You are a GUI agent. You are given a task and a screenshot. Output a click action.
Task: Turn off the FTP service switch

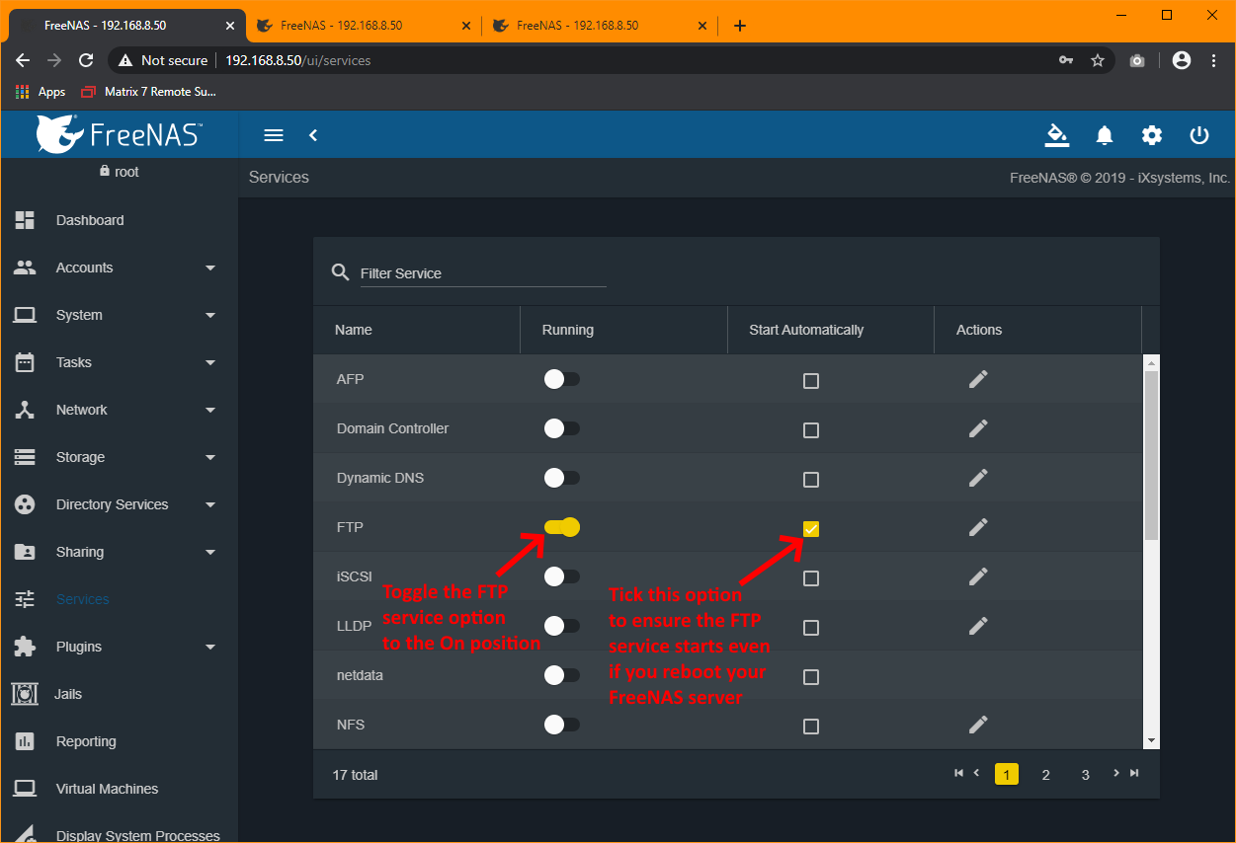(x=561, y=527)
